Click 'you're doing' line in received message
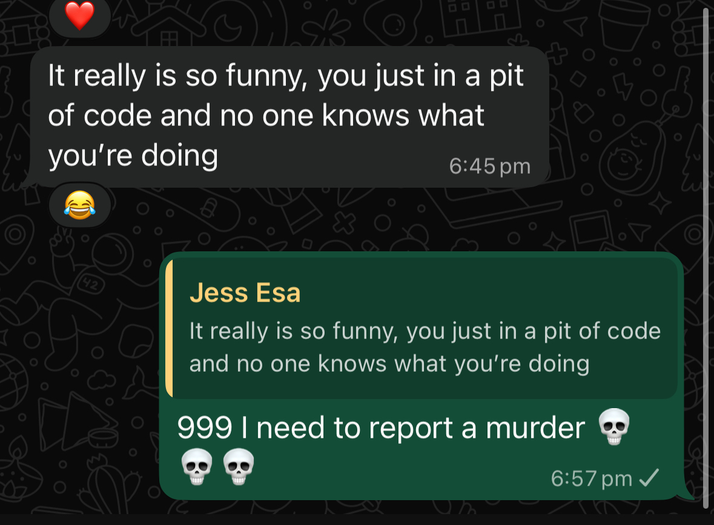714x525 pixels. point(133,156)
